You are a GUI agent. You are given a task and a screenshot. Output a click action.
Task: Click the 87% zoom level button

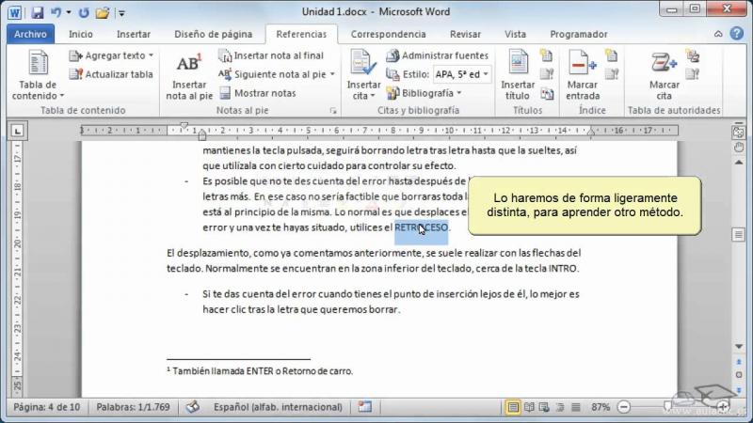(x=601, y=407)
